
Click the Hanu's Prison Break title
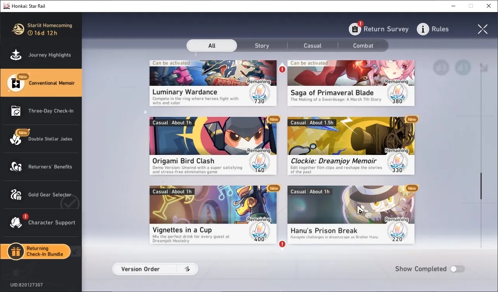[324, 231]
